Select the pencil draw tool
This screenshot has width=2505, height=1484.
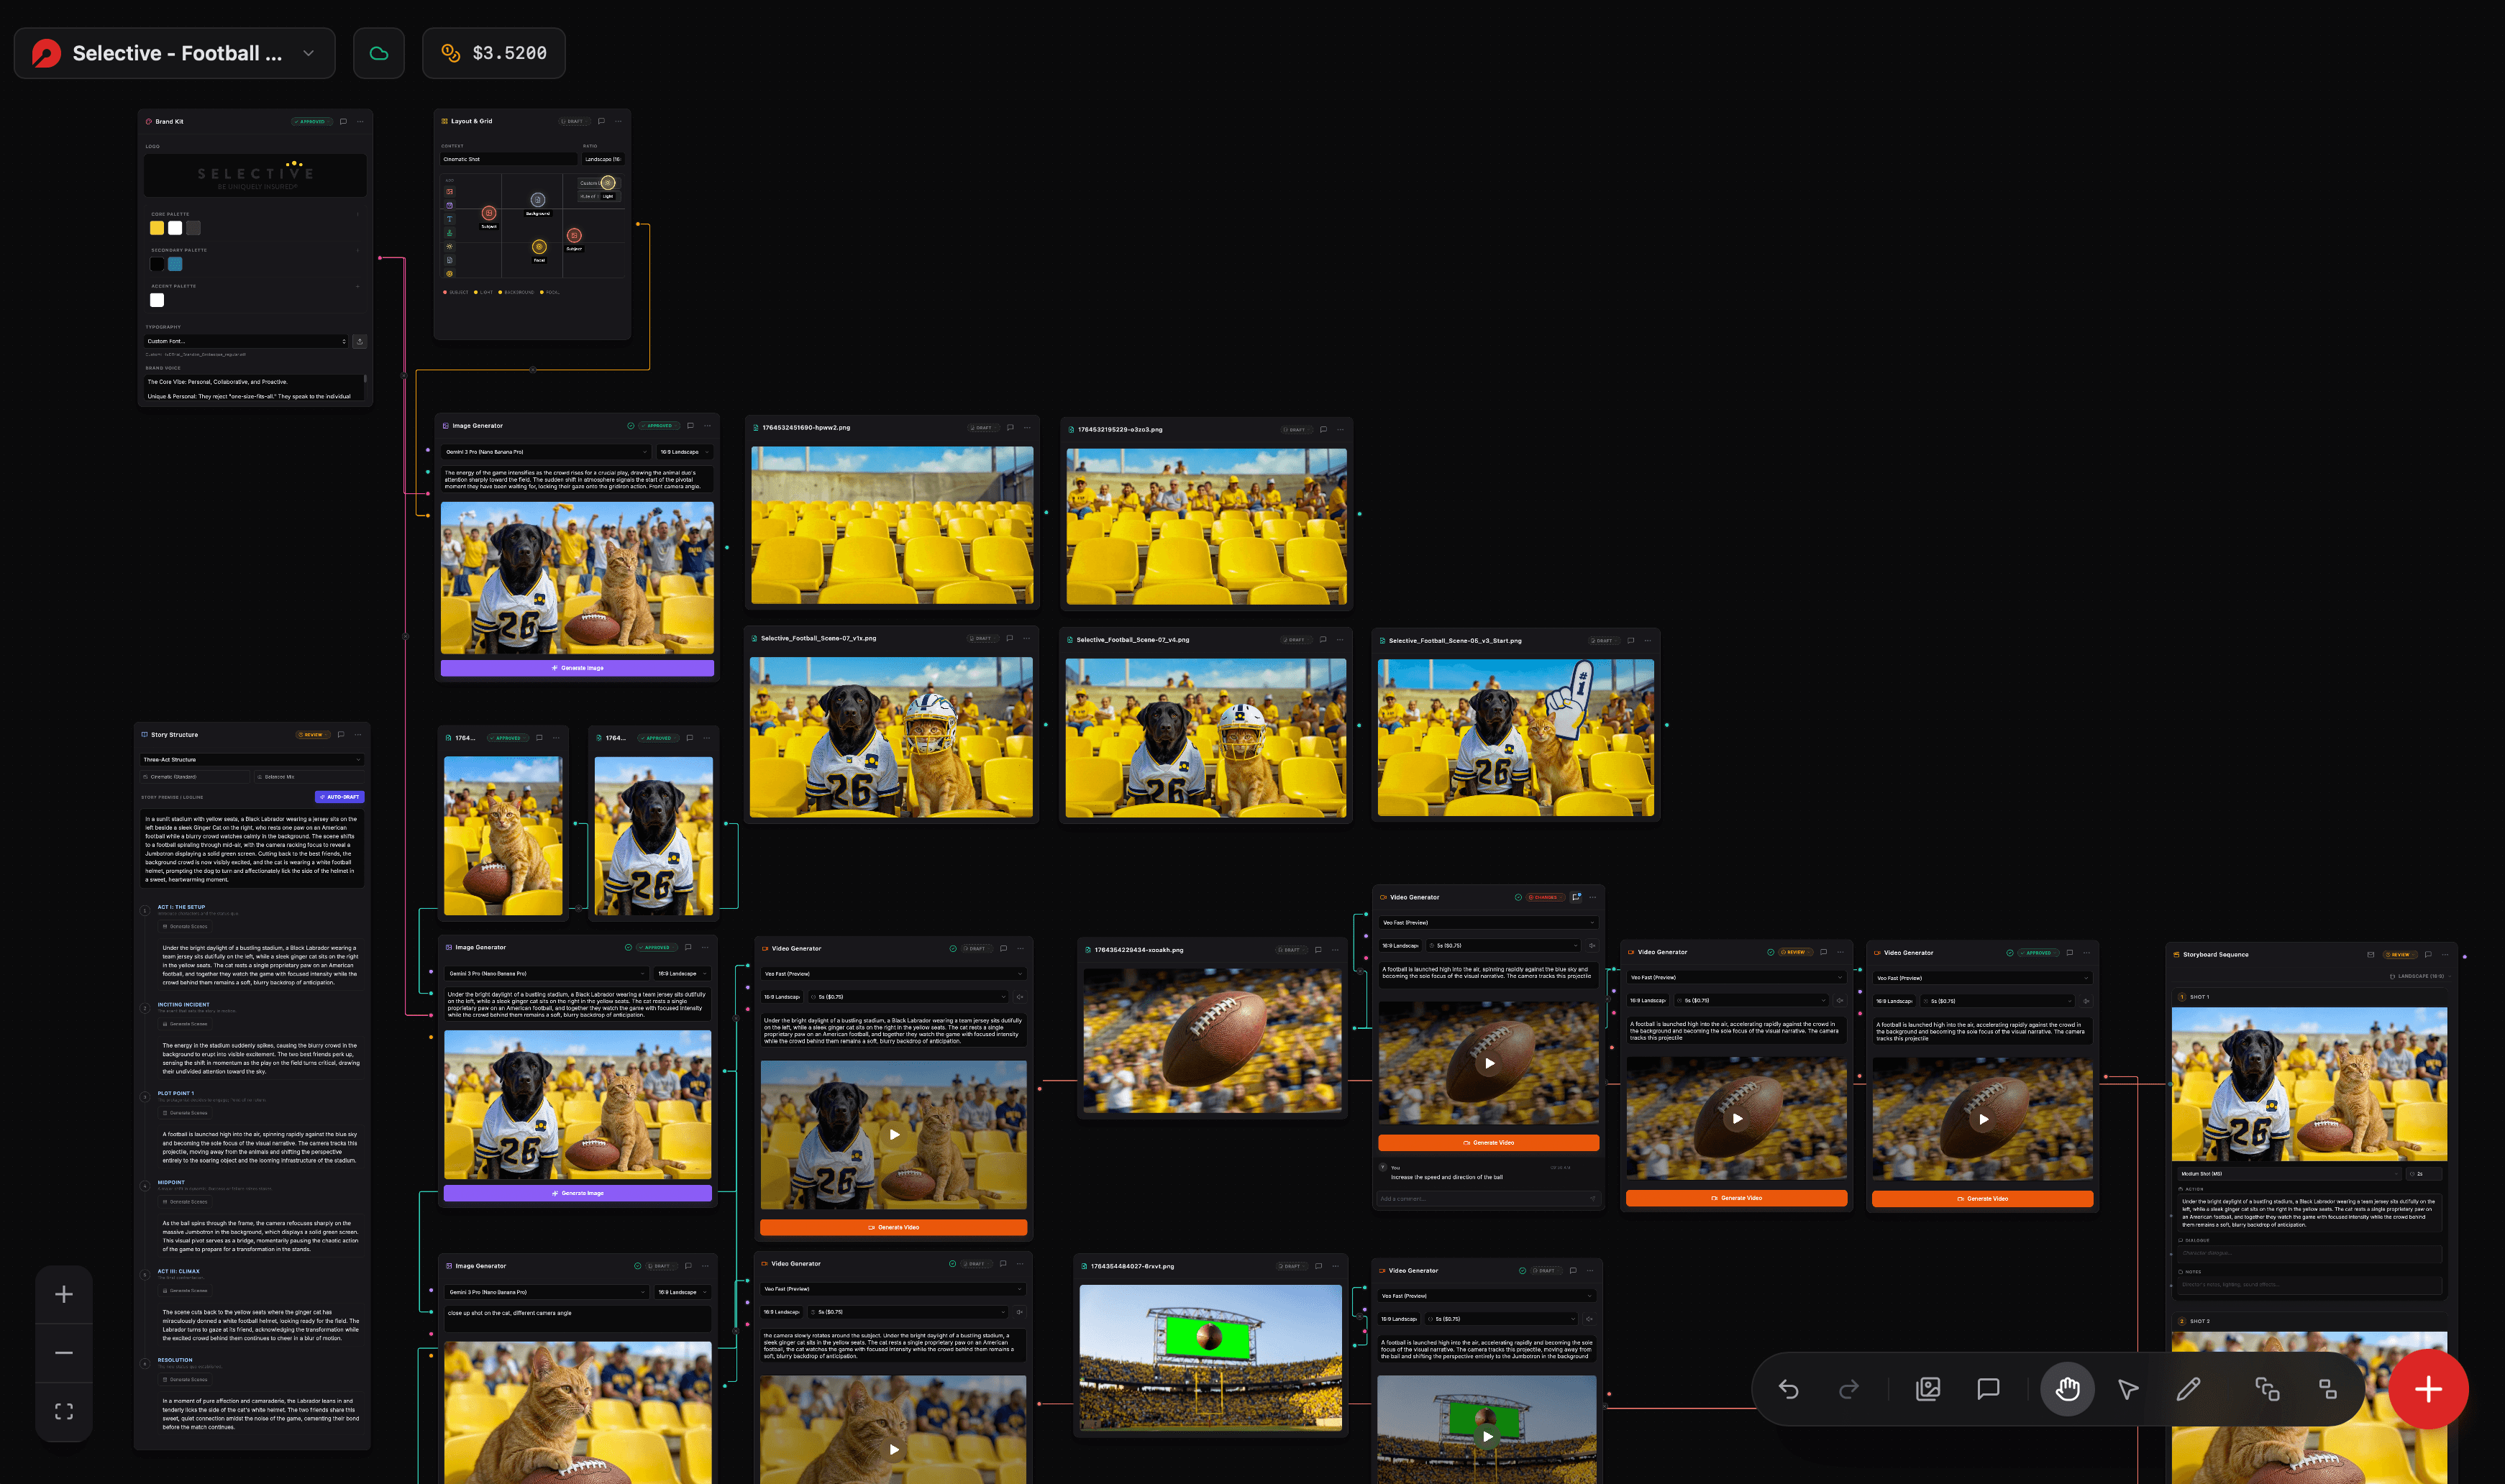2187,1389
